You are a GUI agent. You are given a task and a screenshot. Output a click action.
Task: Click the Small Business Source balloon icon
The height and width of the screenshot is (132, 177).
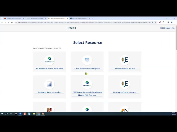click(x=125, y=60)
